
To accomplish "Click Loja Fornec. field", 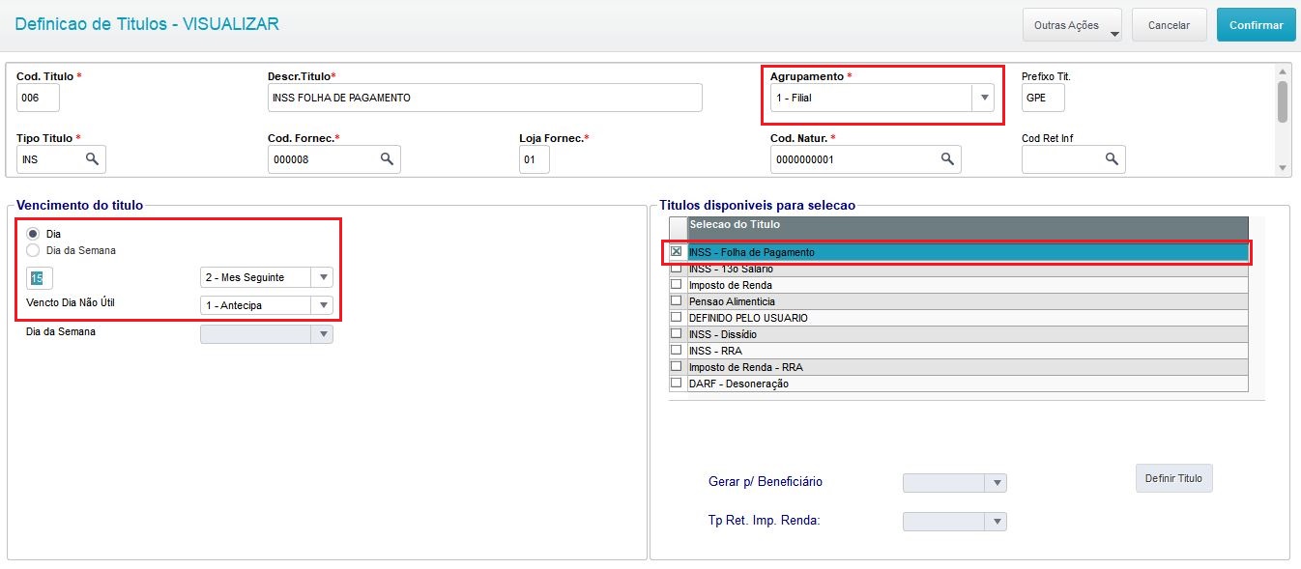I will (534, 159).
